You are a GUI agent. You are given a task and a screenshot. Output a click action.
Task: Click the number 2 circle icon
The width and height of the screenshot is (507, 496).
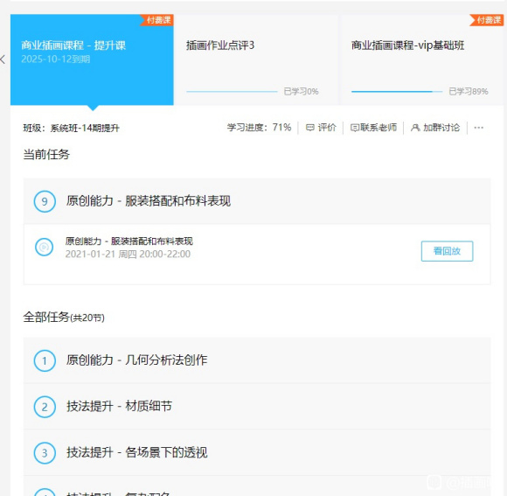(x=45, y=407)
